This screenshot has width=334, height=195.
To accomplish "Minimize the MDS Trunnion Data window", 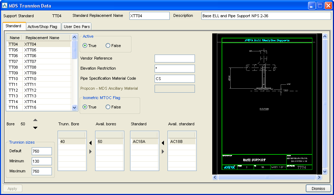I will pos(312,6).
